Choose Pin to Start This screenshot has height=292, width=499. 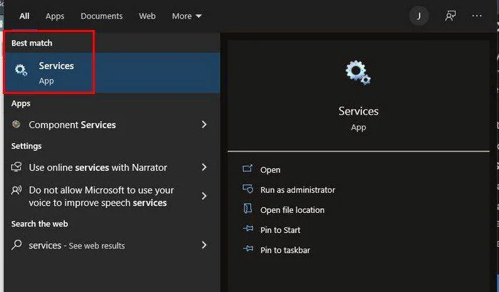[280, 230]
